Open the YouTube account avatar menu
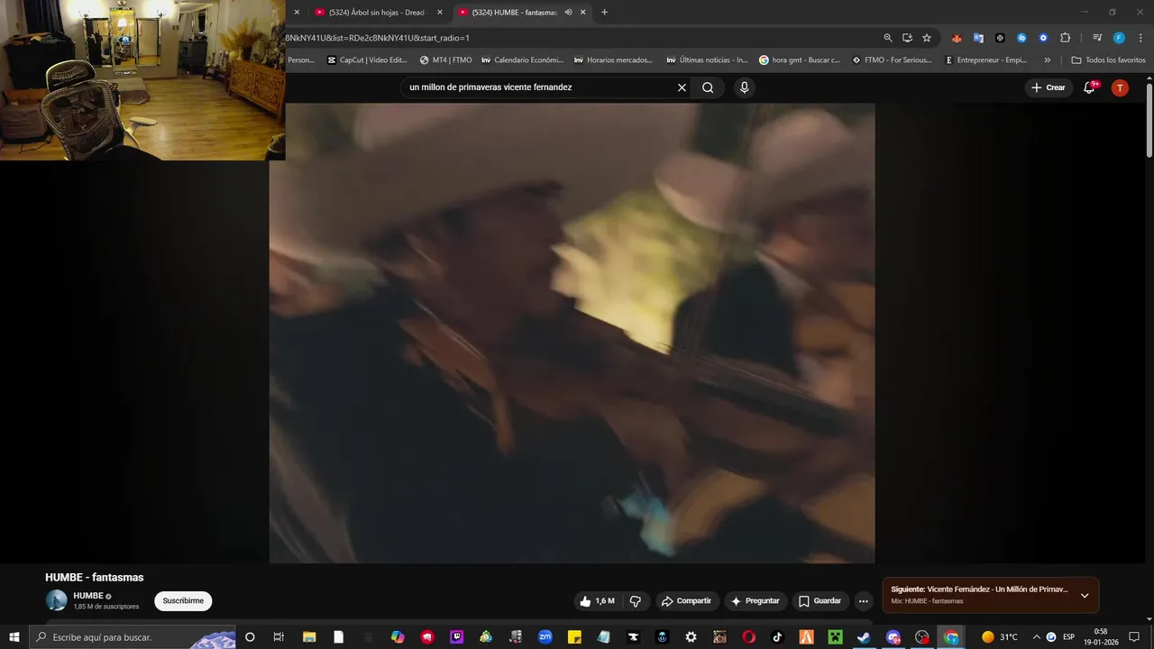1154x649 pixels. point(1120,87)
